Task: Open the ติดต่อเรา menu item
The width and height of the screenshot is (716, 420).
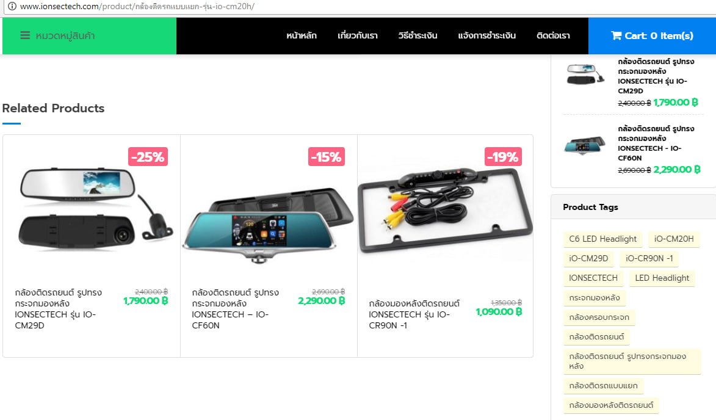Action: pos(553,35)
